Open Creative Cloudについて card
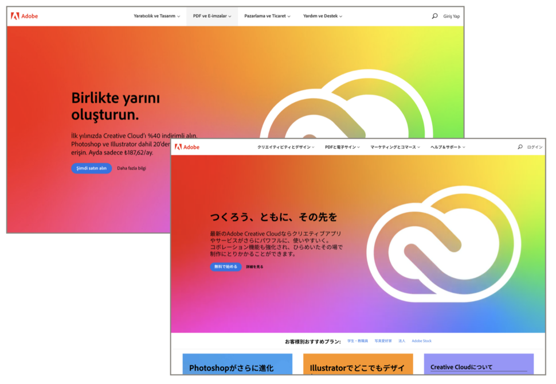This screenshot has width=556, height=384. (479, 364)
